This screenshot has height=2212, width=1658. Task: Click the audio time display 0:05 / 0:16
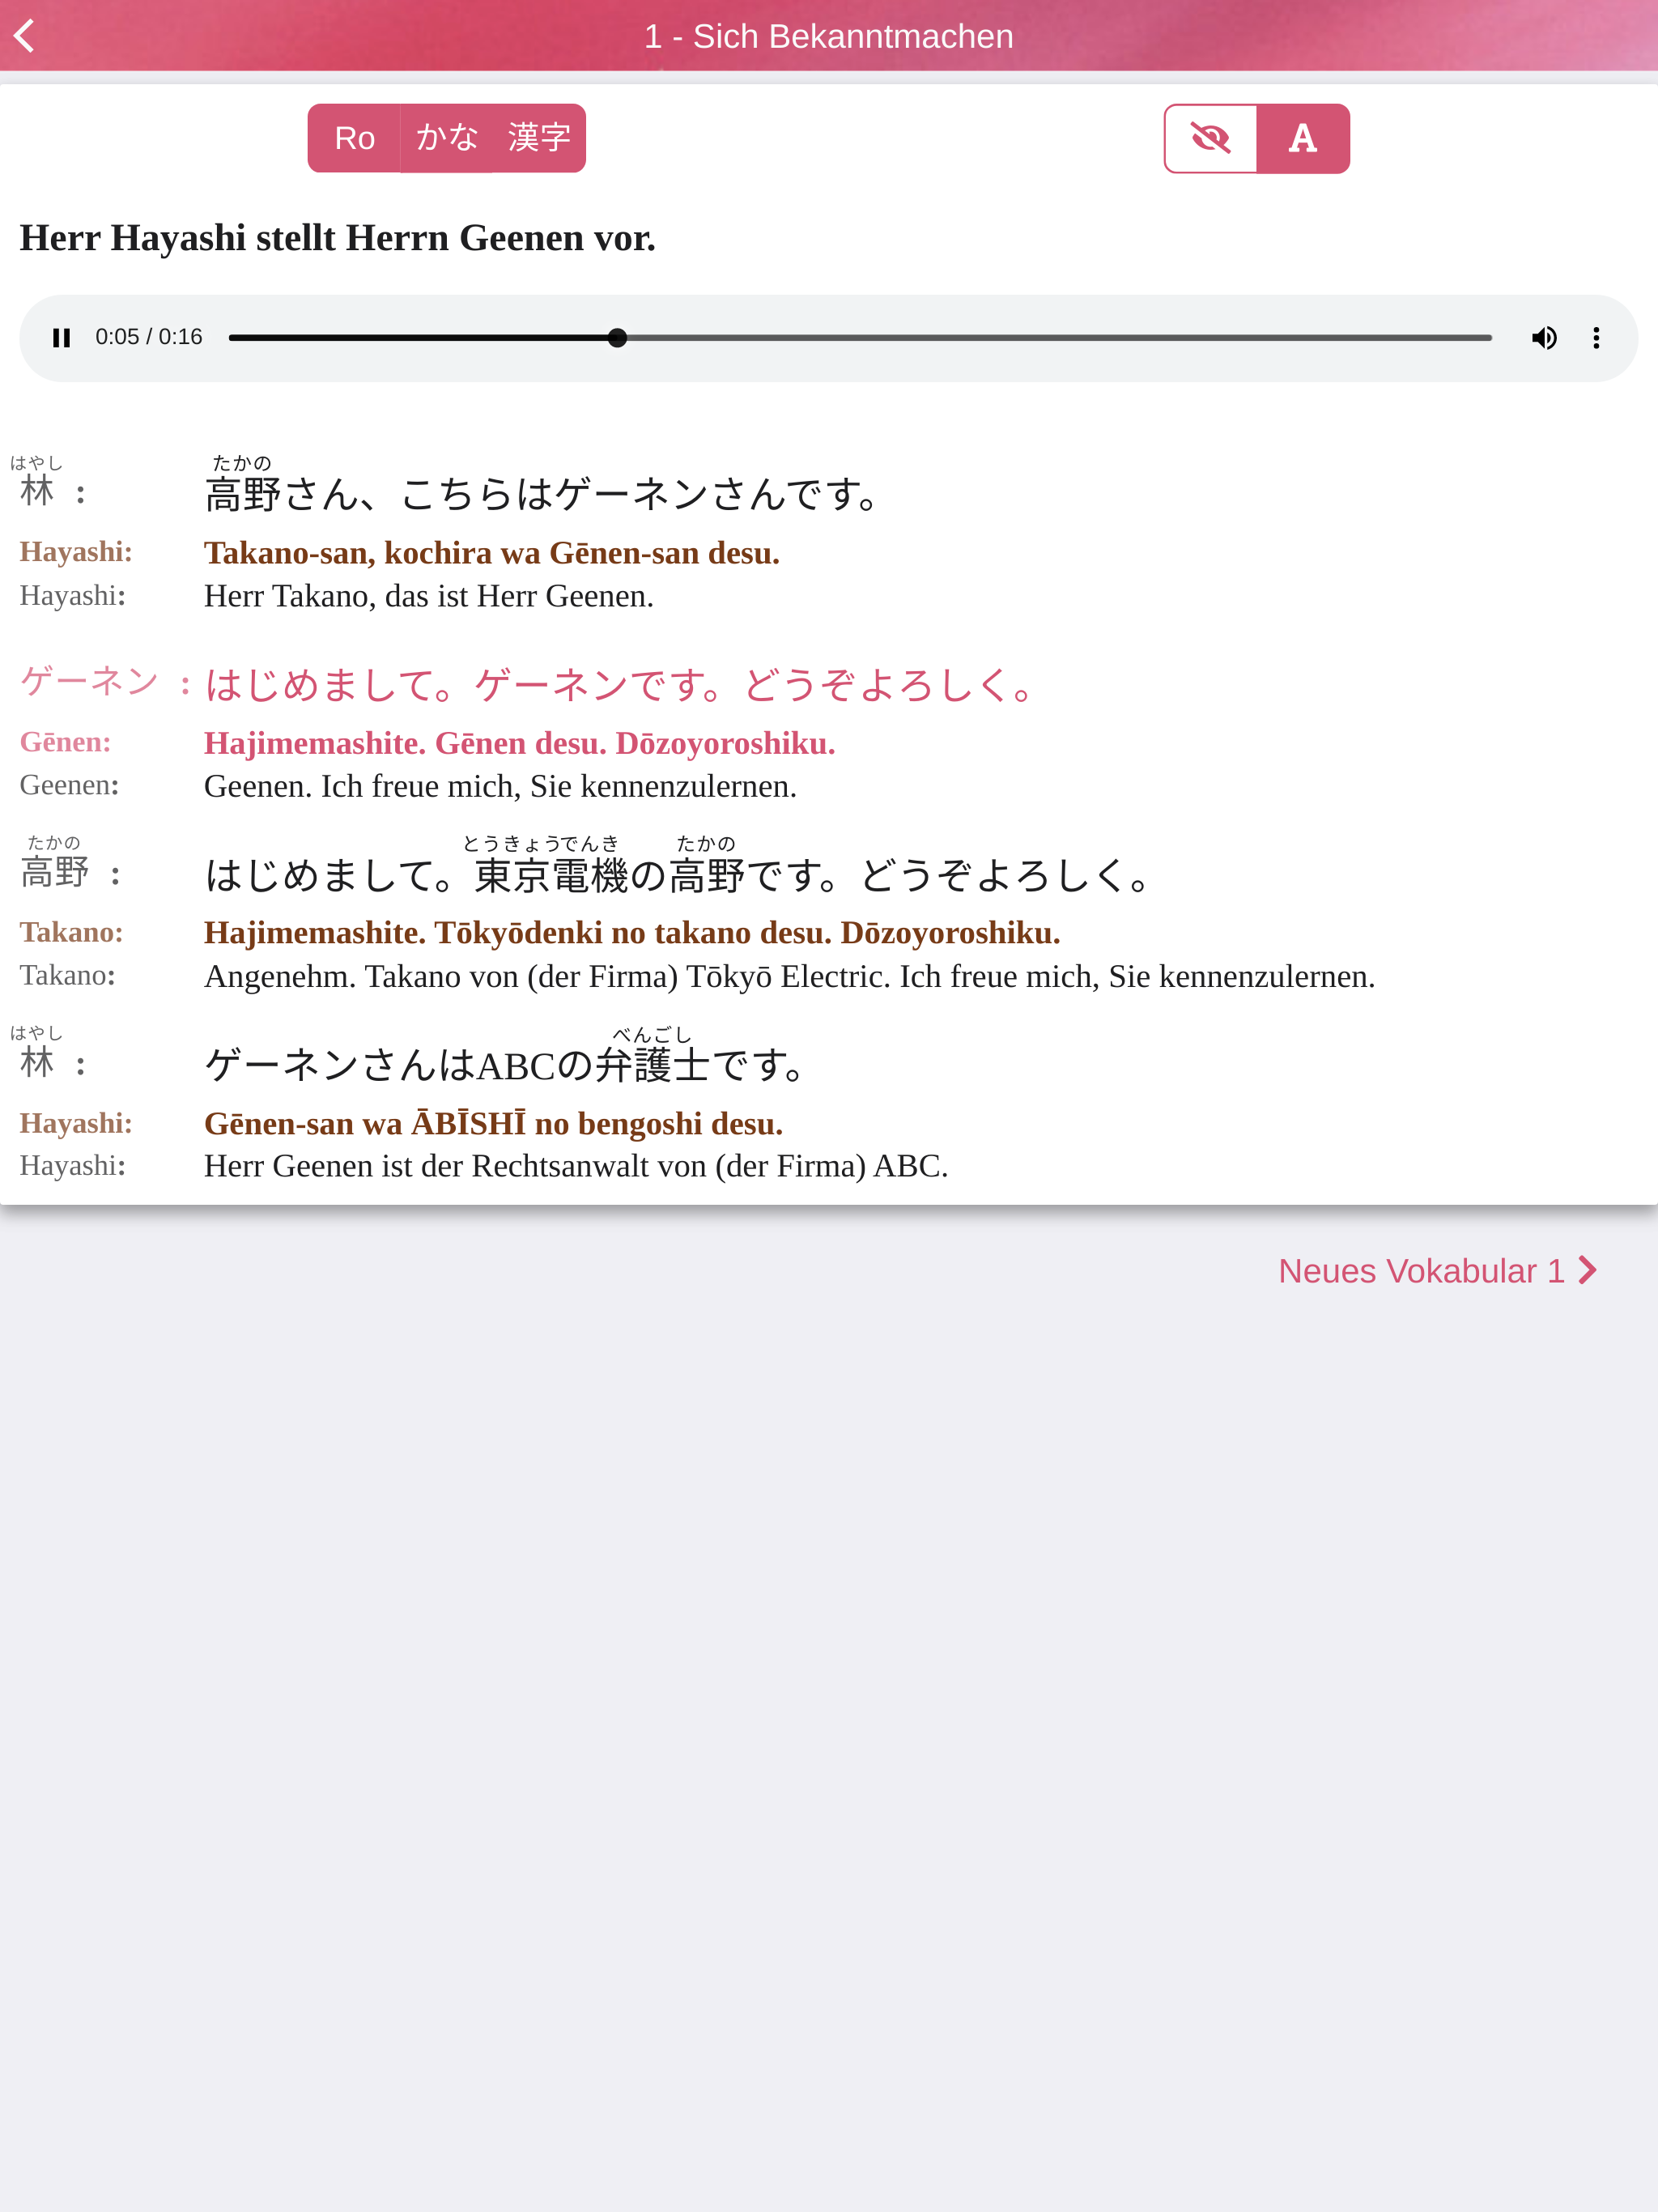pos(149,337)
